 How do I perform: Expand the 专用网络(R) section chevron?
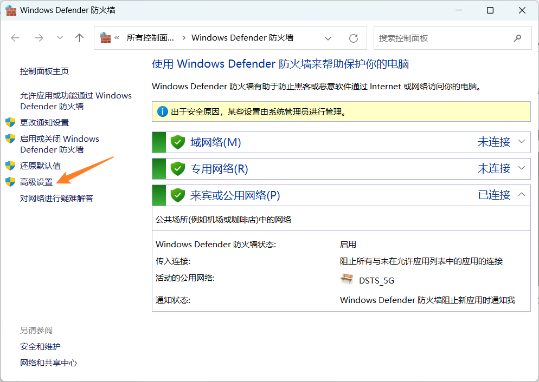pyautogui.click(x=522, y=168)
